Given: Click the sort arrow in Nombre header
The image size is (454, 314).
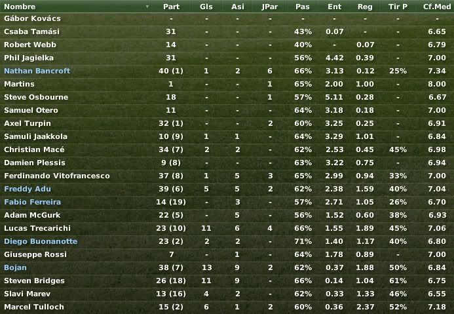Looking at the screenshot, I should tap(147, 7).
